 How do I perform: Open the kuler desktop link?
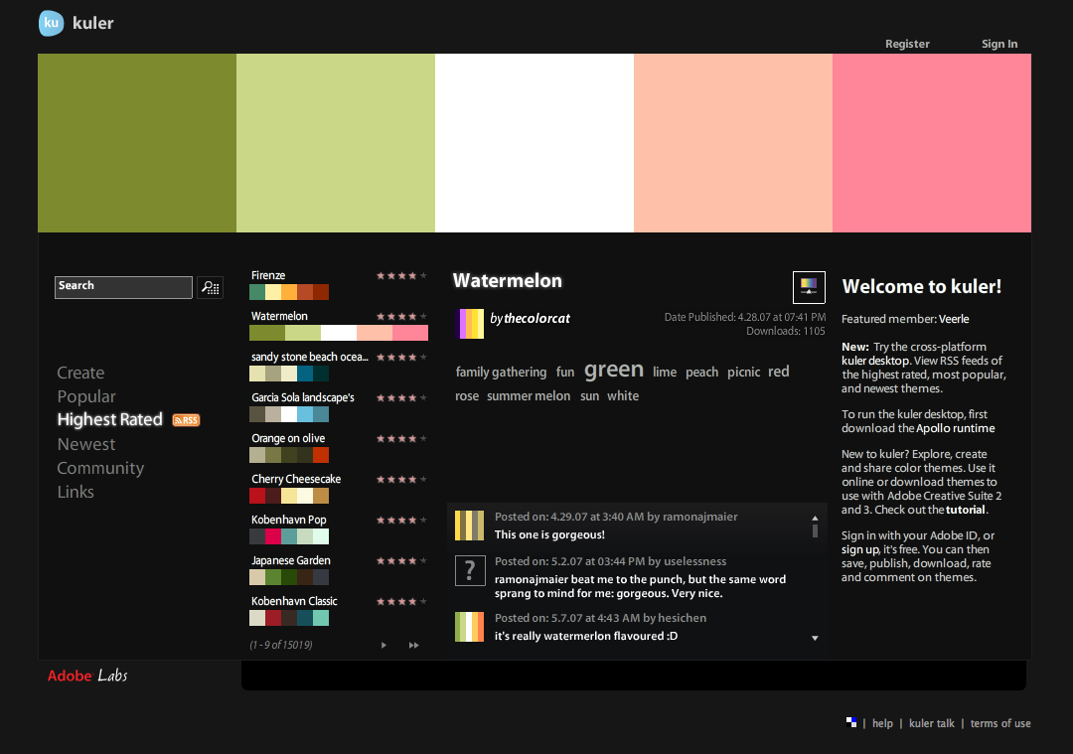(x=875, y=361)
